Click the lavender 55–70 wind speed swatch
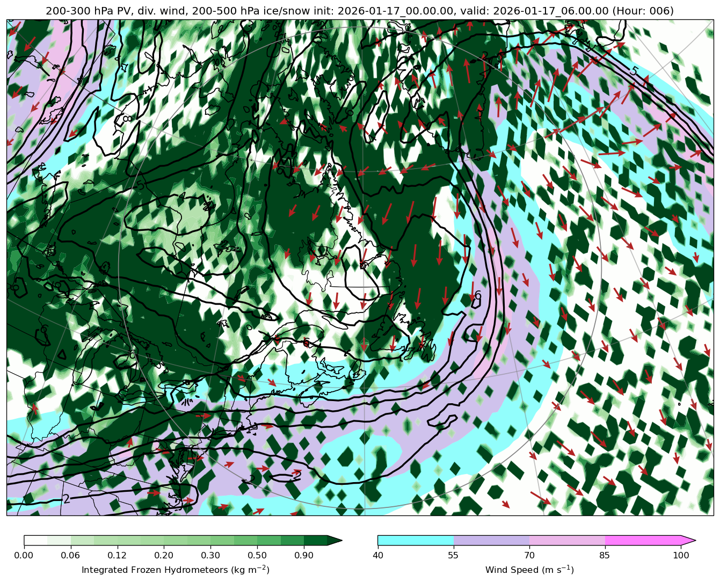720x582 pixels. 491,540
